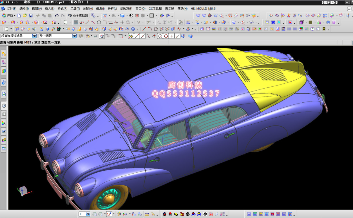Toggle the snap to midpoint option
The height and width of the screenshot is (218, 353).
(x=143, y=36)
